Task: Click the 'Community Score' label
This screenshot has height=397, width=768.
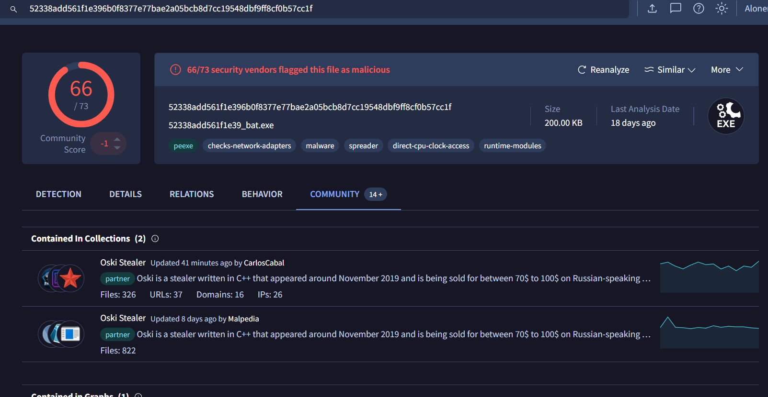Action: (x=63, y=144)
